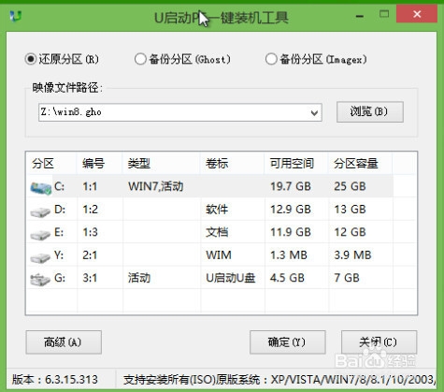444x392 pixels.
Task: Click the 文档 volume label cell
Action: pos(217,232)
